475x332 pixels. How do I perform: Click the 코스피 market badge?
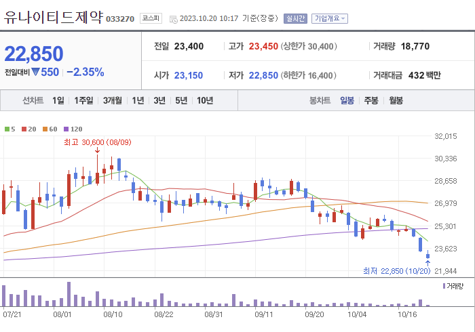point(151,18)
